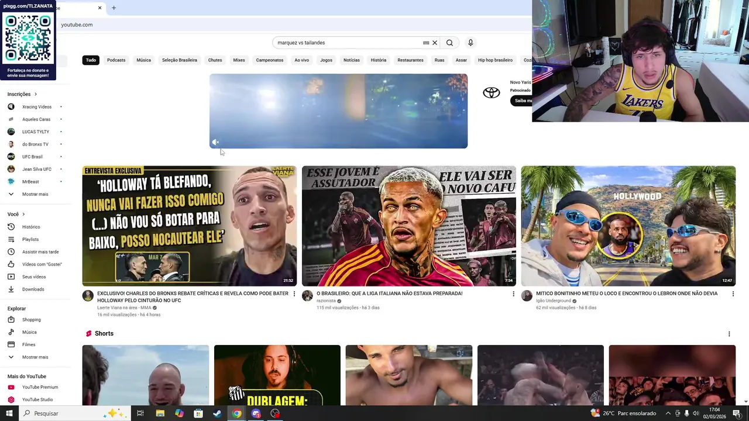Expand the Você section
Image resolution: width=749 pixels, height=421 pixels.
point(16,215)
